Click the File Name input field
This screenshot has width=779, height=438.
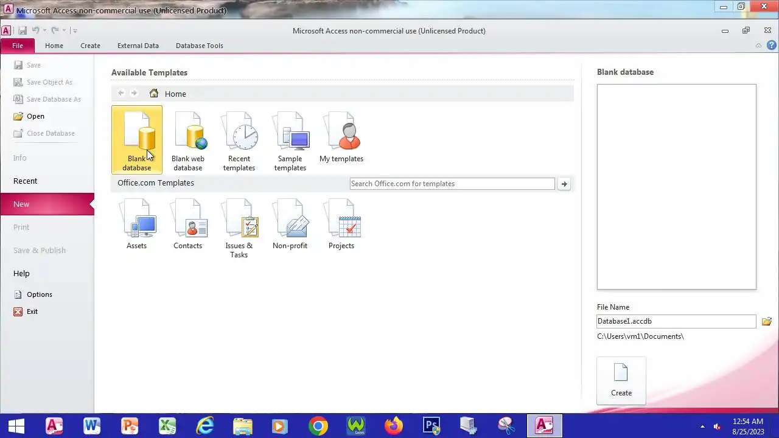(676, 321)
